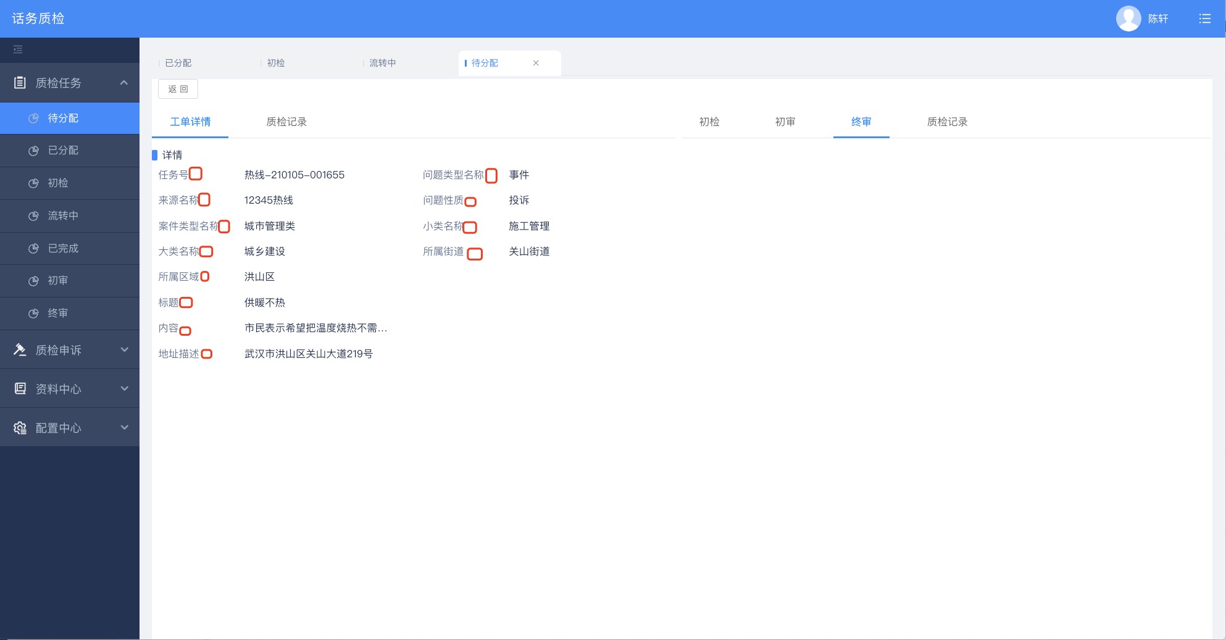Image resolution: width=1226 pixels, height=640 pixels.
Task: Click the 返回 button
Action: [x=178, y=89]
